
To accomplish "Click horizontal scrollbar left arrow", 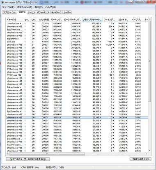I will pyautogui.click(x=7, y=154).
